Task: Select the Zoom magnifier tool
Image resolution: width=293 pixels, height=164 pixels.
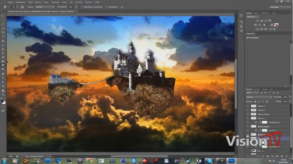Action: pos(3,95)
